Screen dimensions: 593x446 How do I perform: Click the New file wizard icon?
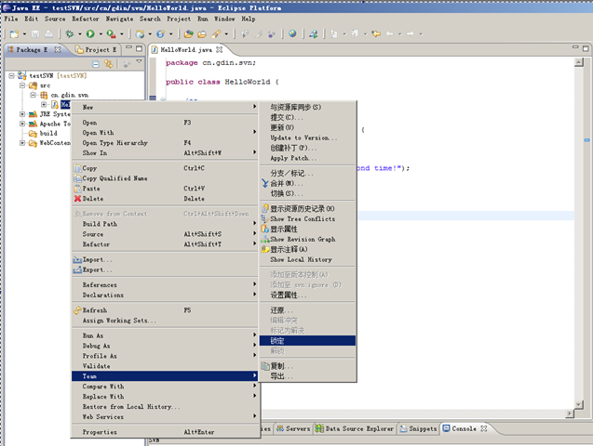pyautogui.click(x=14, y=34)
